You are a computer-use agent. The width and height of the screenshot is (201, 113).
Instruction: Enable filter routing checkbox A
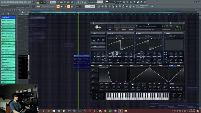point(165,52)
